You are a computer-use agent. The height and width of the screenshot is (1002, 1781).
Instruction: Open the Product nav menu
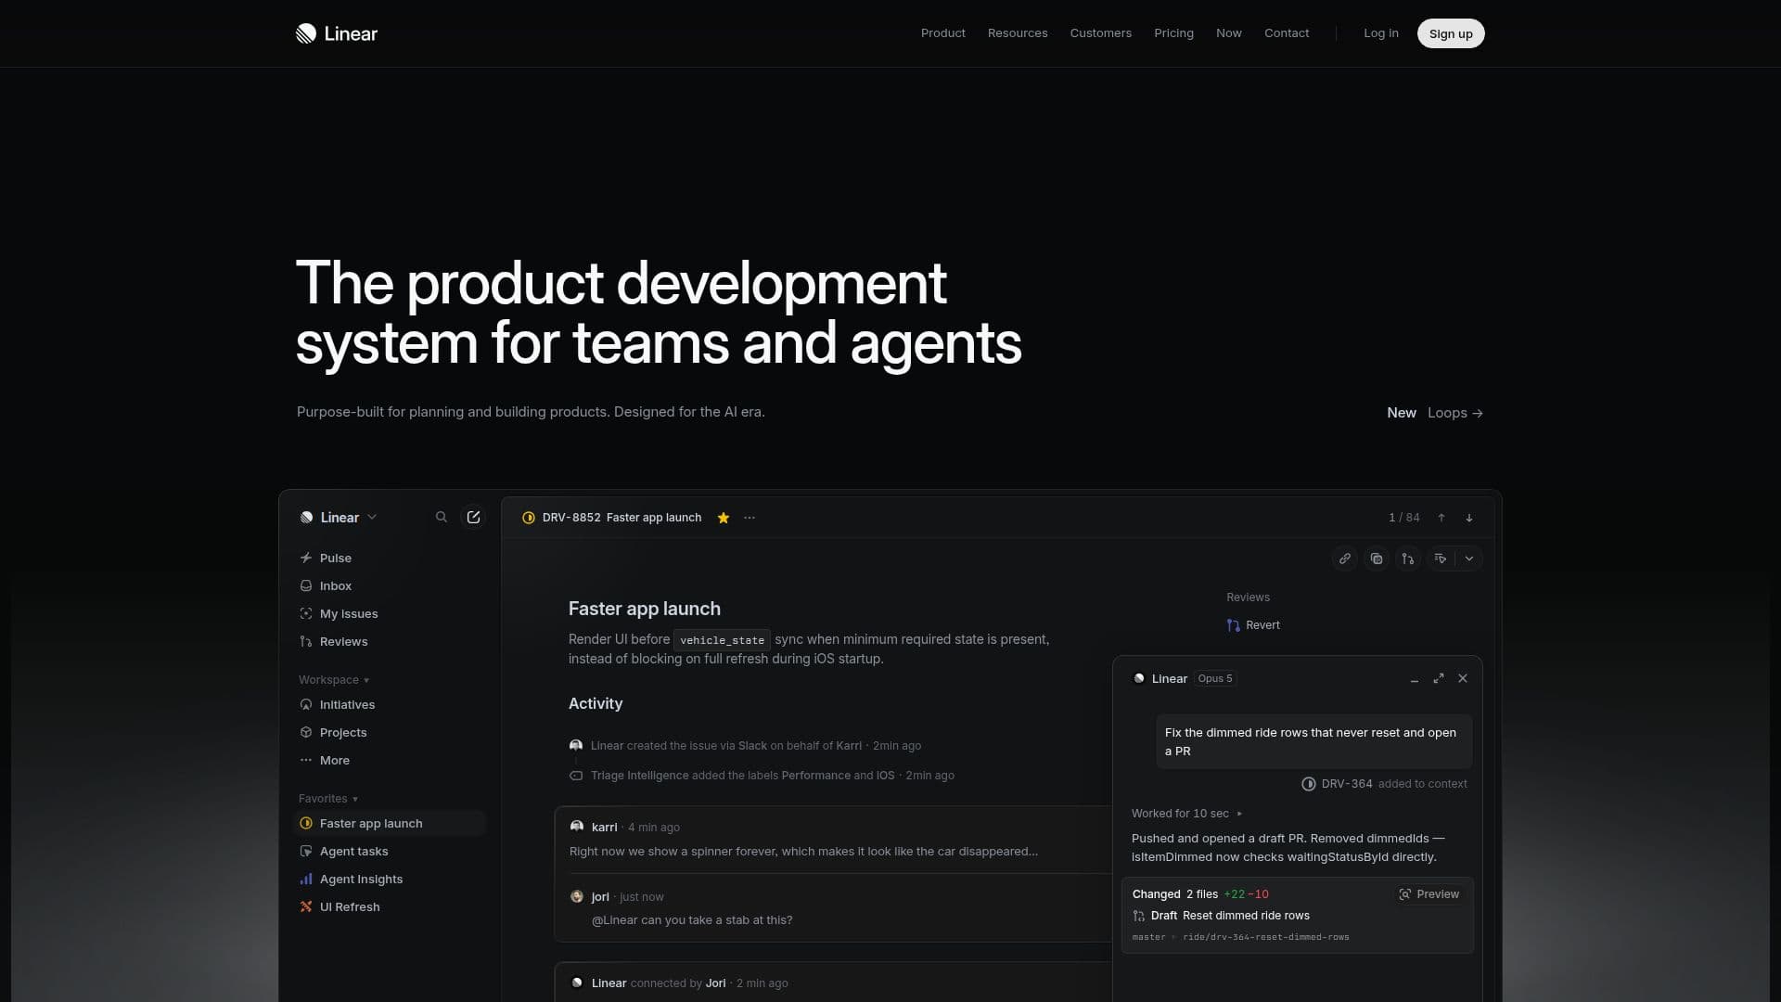pyautogui.click(x=942, y=33)
